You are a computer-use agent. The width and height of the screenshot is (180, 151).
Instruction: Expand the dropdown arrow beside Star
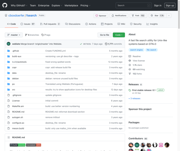tap(169, 15)
